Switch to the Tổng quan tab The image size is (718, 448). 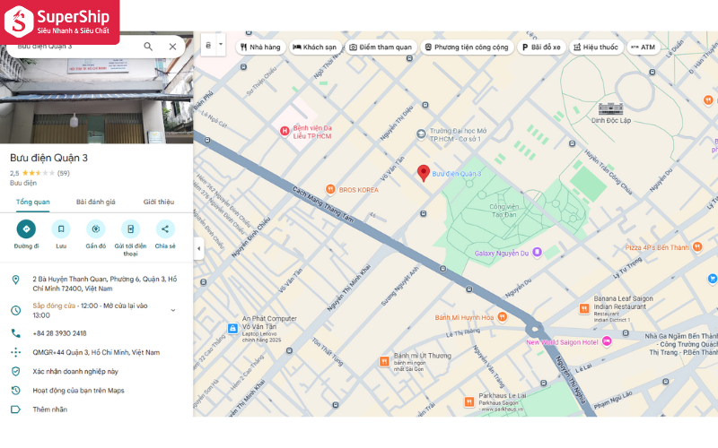pos(33,202)
